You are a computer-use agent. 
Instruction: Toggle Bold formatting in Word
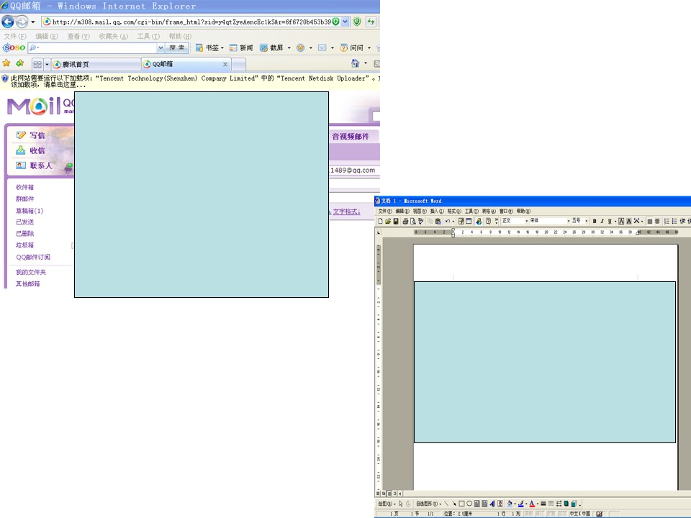point(595,221)
